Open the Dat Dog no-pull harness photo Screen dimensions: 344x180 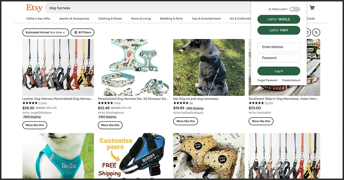[209, 67]
